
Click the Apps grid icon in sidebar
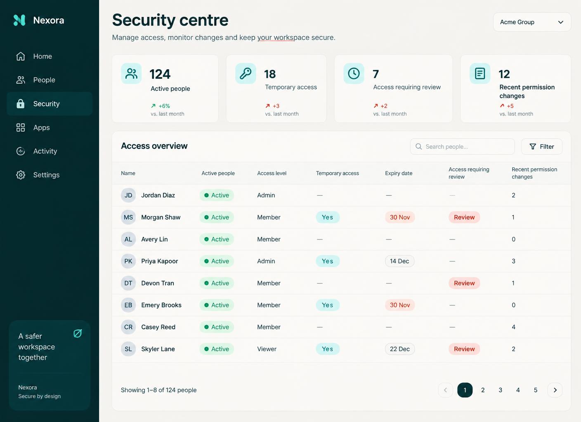[x=21, y=128]
